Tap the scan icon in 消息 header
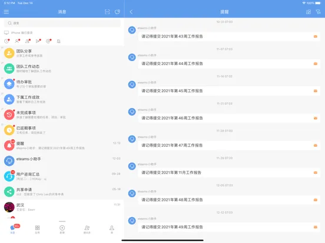Viewport: 325px width, 243px height. click(107, 12)
